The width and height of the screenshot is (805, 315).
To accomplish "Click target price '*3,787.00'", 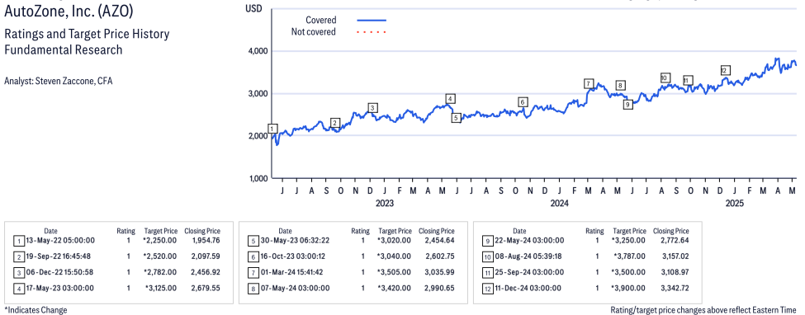I will [629, 256].
